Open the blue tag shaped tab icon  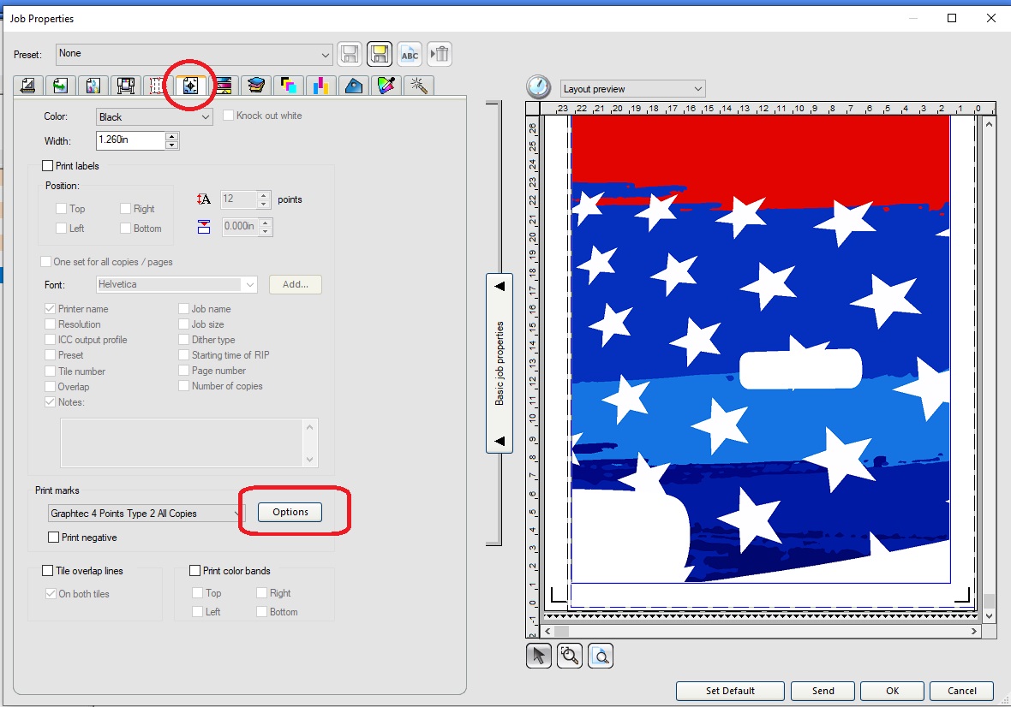tap(353, 85)
